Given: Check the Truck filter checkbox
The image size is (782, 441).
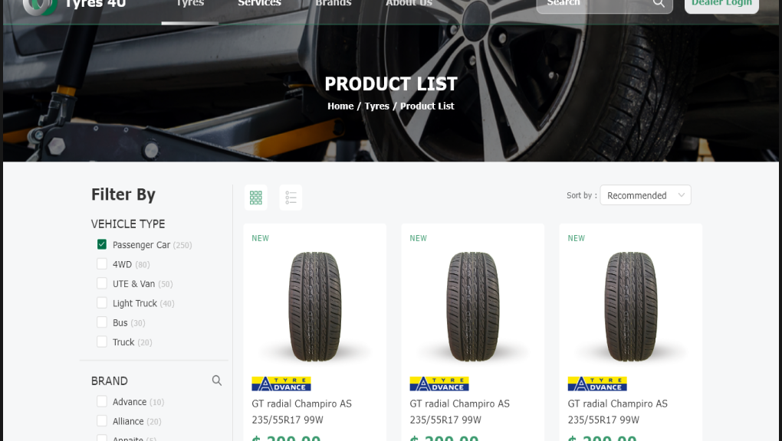Looking at the screenshot, I should (102, 341).
